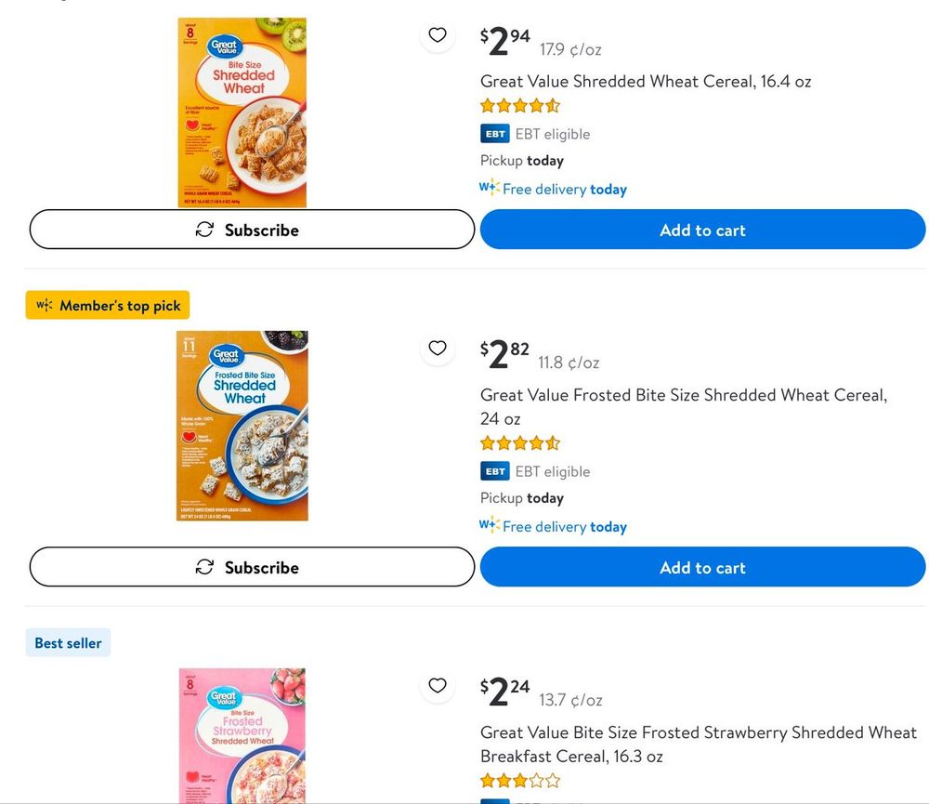View the pink Frosted Strawberry box image
The image size is (929, 804).
[x=242, y=736]
